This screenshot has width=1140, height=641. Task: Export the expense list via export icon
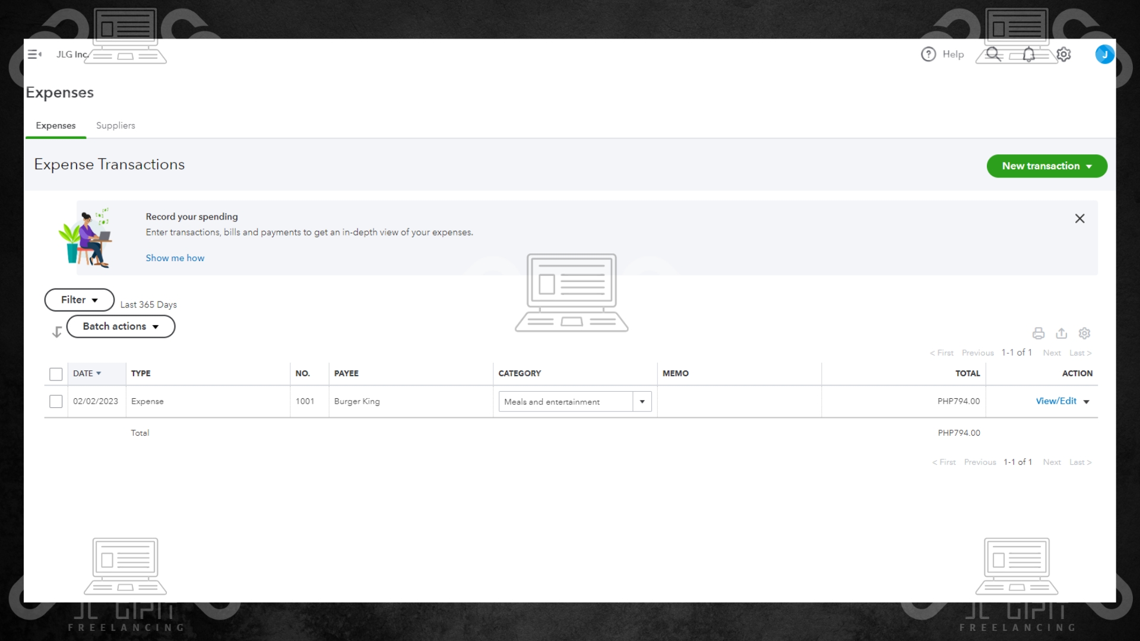pos(1061,333)
